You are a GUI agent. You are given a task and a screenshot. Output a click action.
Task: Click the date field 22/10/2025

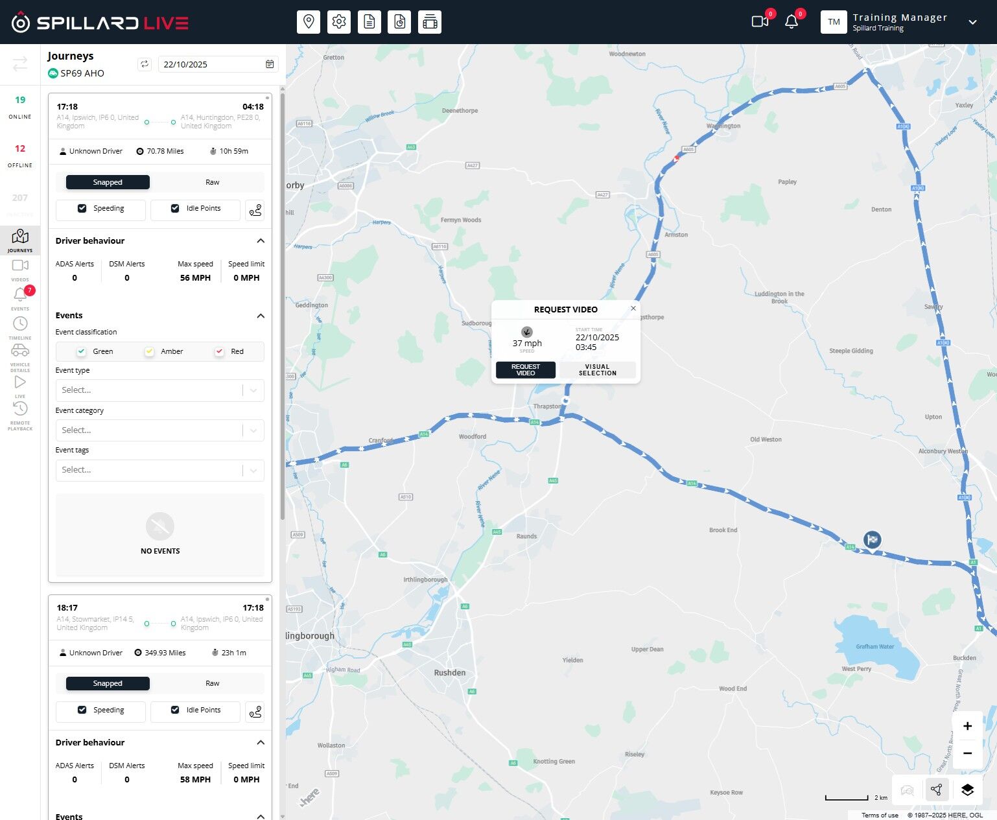click(218, 64)
